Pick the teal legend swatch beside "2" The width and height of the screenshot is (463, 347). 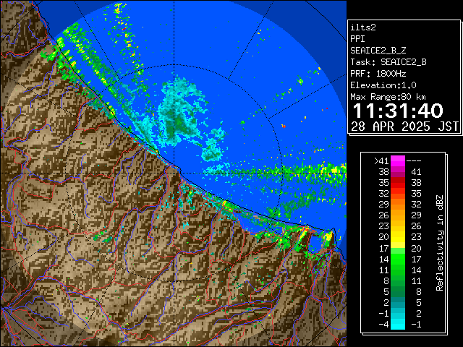(398, 302)
